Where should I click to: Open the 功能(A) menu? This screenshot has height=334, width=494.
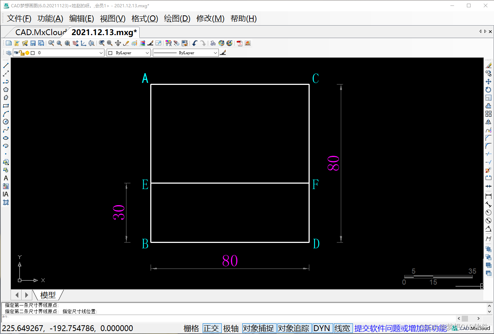50,18
